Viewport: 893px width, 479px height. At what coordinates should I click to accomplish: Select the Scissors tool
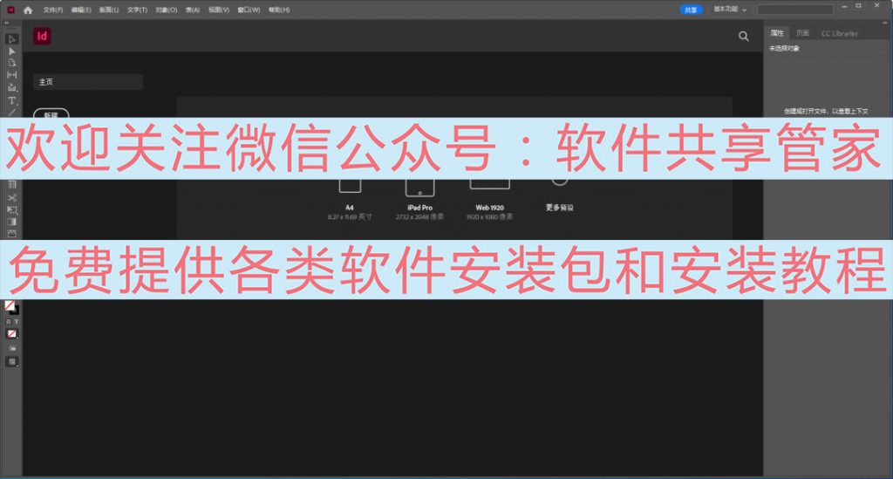[11, 198]
